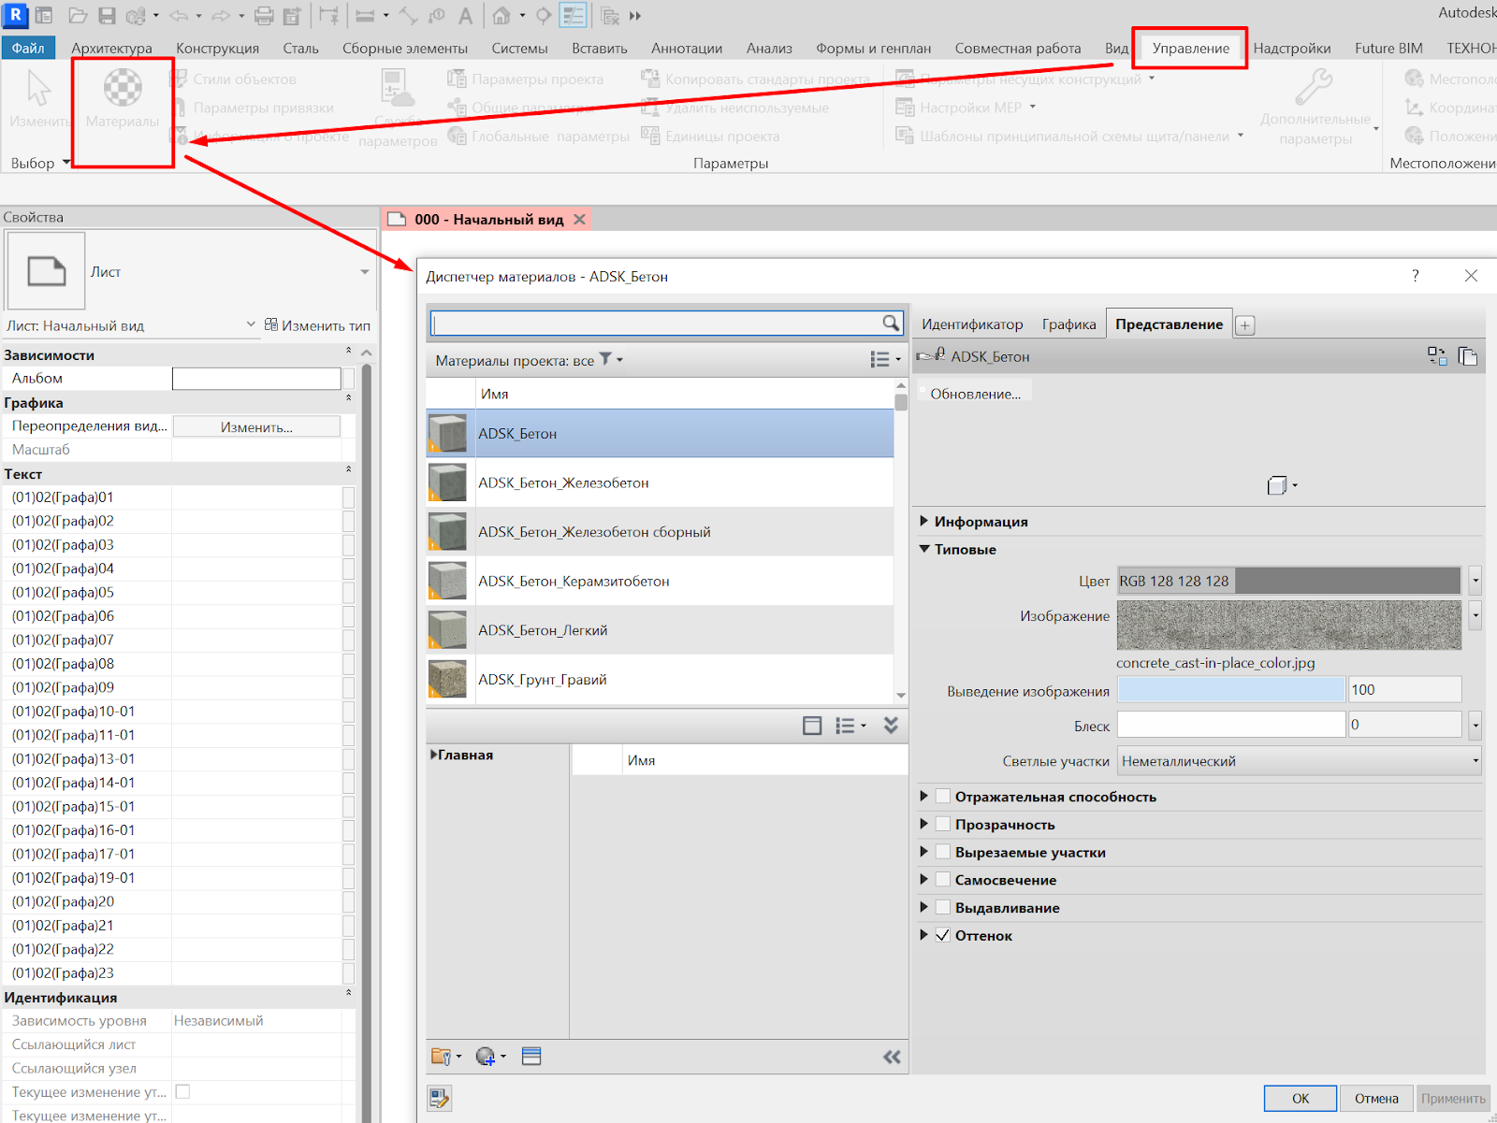The width and height of the screenshot is (1497, 1123).
Task: Print using the printer icon
Action: tap(264, 16)
